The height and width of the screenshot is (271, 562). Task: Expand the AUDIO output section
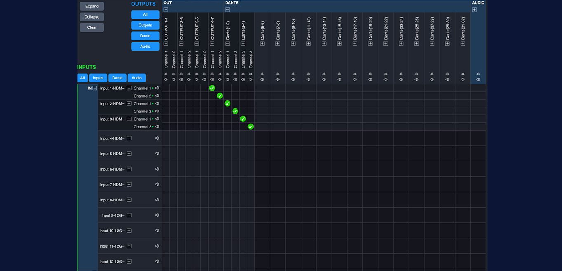click(474, 9)
